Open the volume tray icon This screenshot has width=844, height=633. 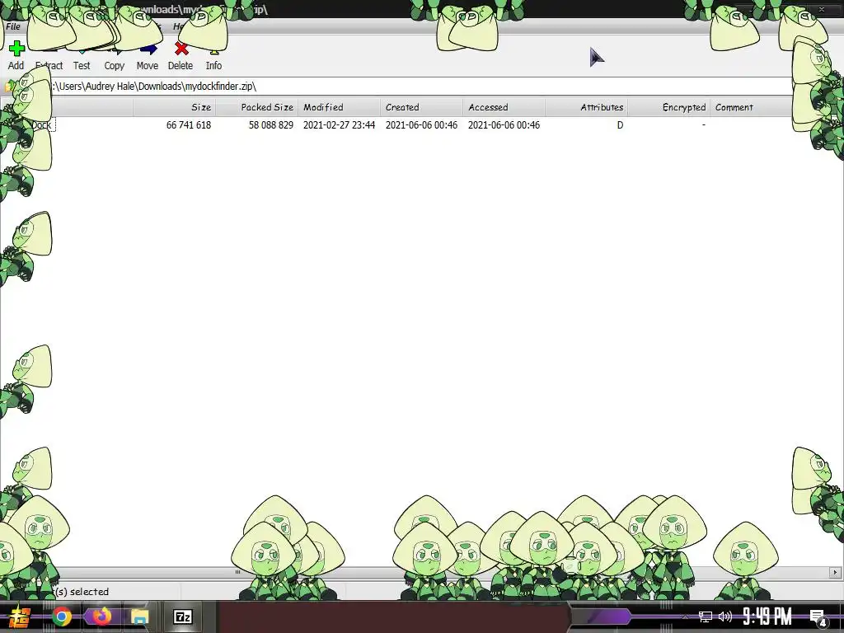(725, 617)
